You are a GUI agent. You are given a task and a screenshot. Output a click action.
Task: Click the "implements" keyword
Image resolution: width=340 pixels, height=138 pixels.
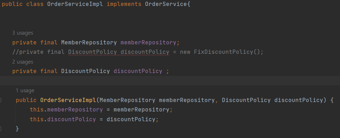(x=124, y=4)
